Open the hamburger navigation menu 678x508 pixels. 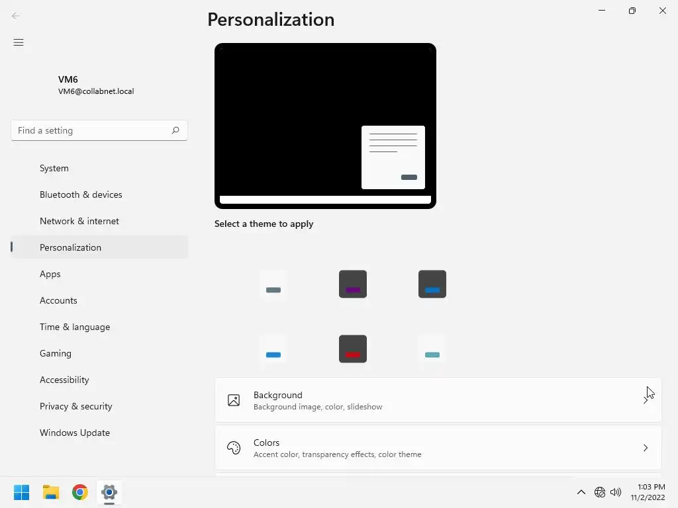point(18,42)
